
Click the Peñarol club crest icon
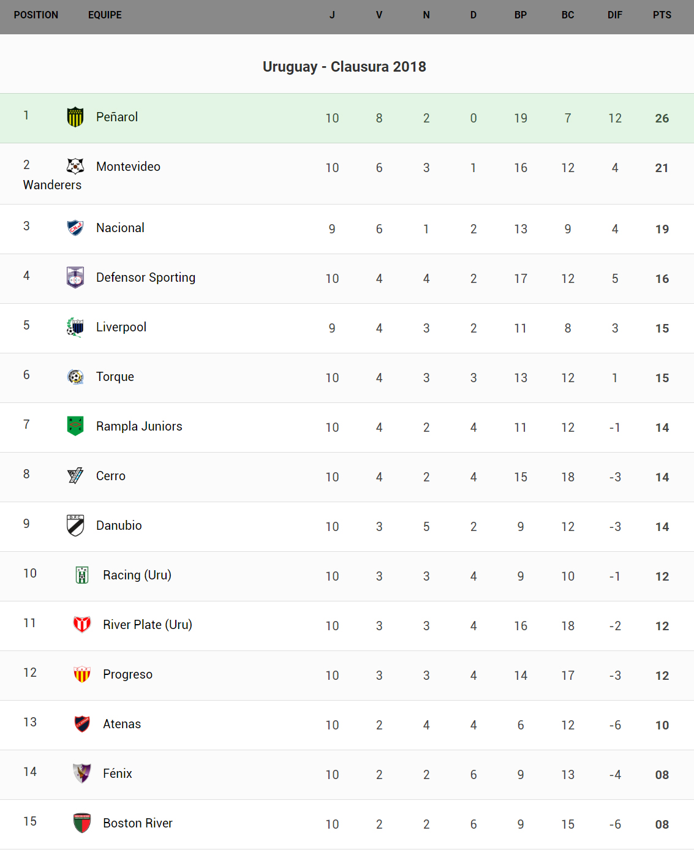[75, 117]
